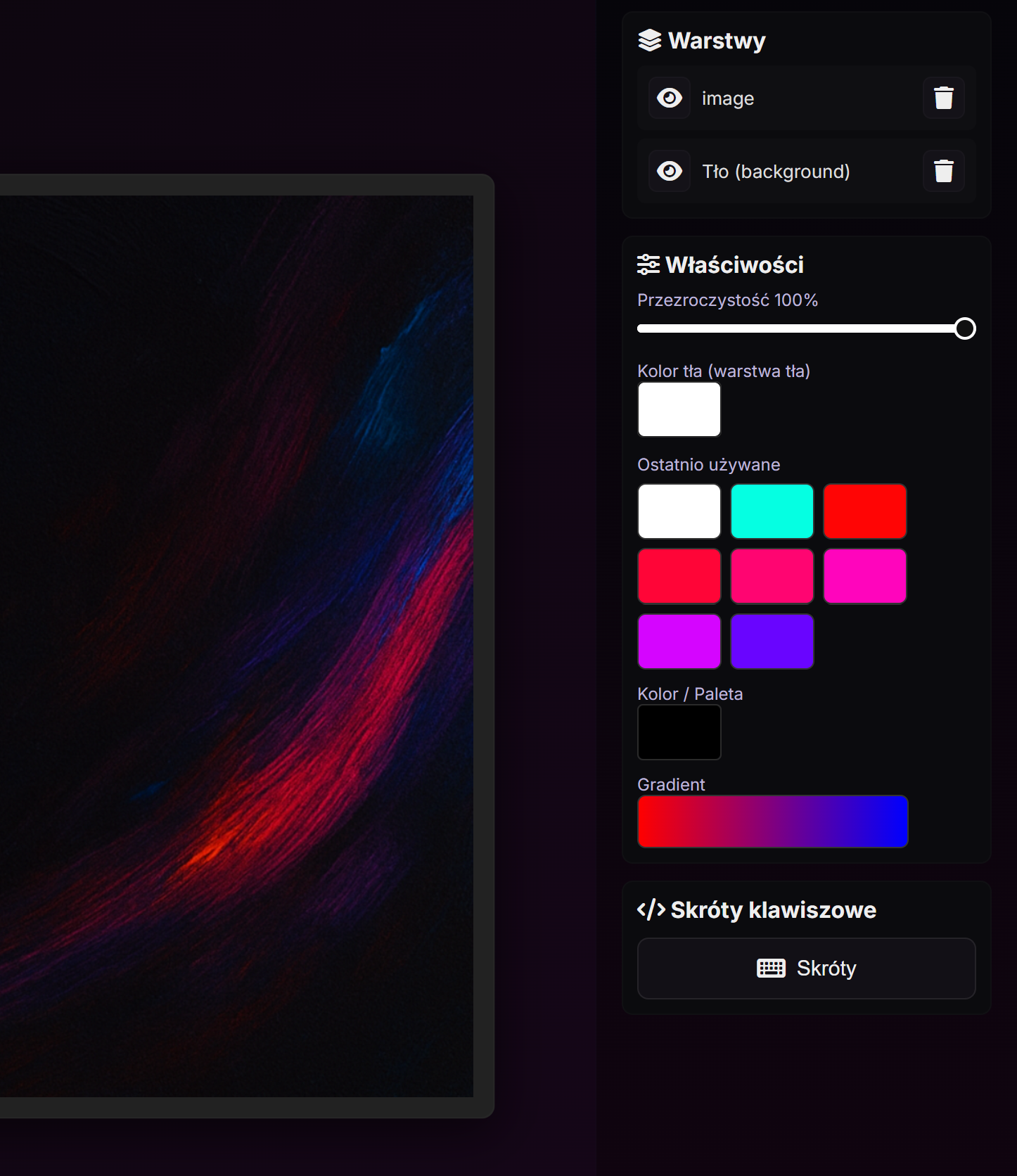The image size is (1017, 1176).
Task: Toggle visibility of Tło (background) layer
Action: [669, 171]
